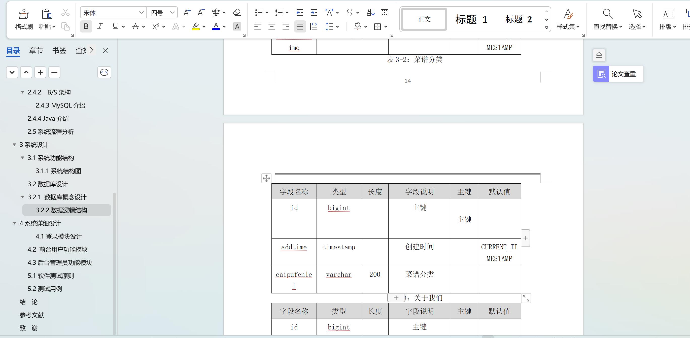Apply the 标题 1 heading style
The height and width of the screenshot is (338, 690).
[x=471, y=20]
